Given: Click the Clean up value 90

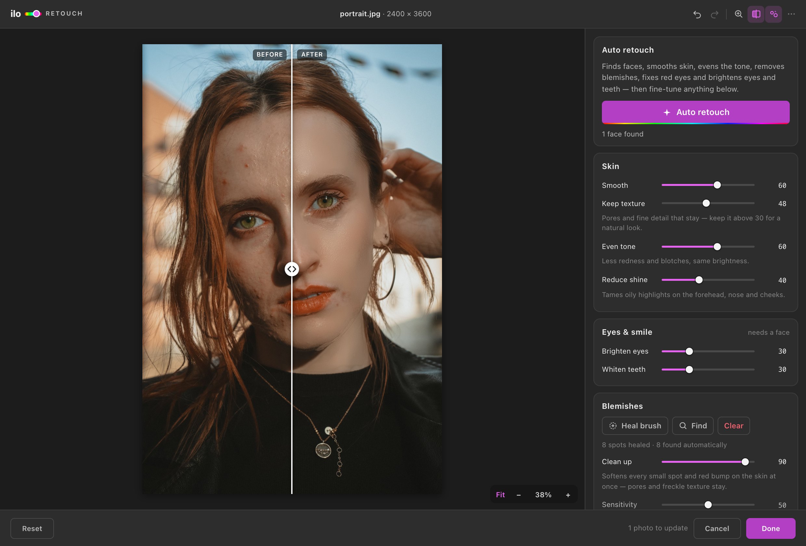Looking at the screenshot, I should pyautogui.click(x=782, y=462).
